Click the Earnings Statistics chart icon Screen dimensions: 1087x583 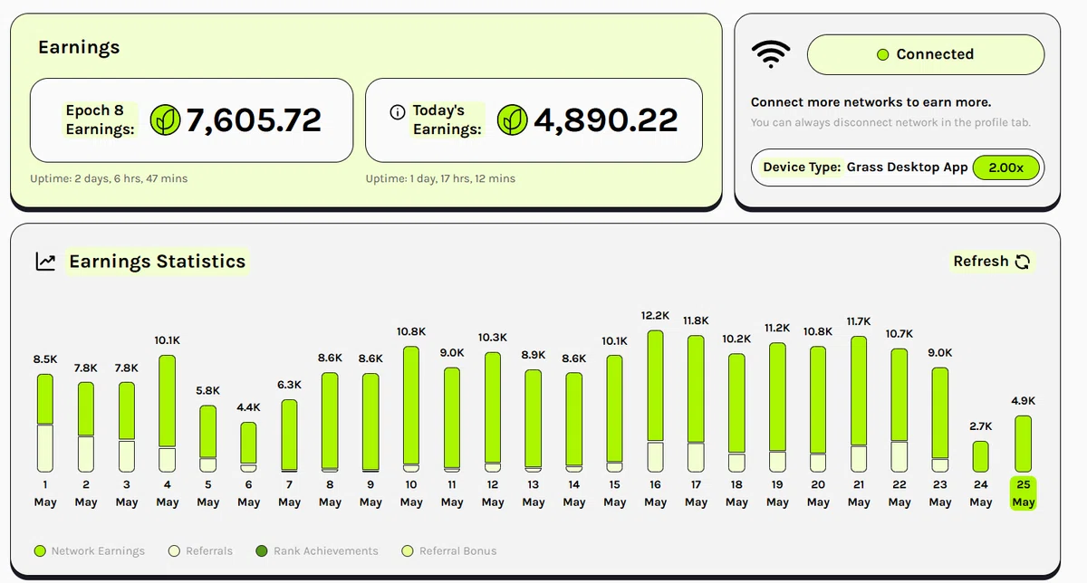(x=45, y=262)
